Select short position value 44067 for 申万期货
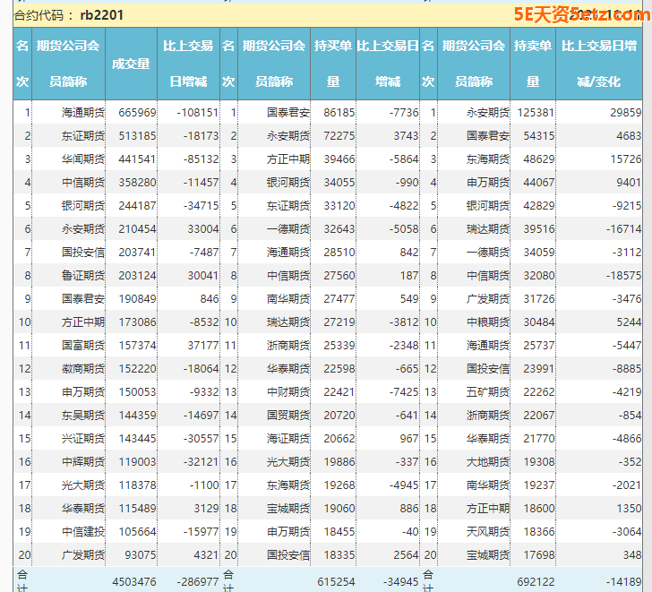This screenshot has width=652, height=592. [x=539, y=182]
